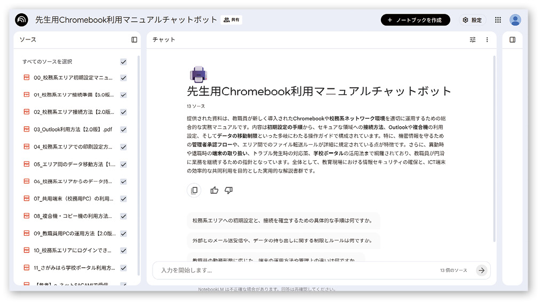Uncheck the 02_校務系エリア接続方法 source checkbox
This screenshot has height=304, width=541.
[x=123, y=112]
